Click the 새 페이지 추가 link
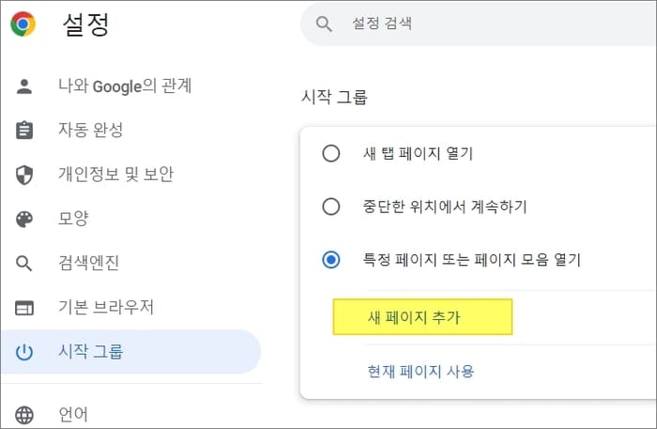 pyautogui.click(x=414, y=317)
